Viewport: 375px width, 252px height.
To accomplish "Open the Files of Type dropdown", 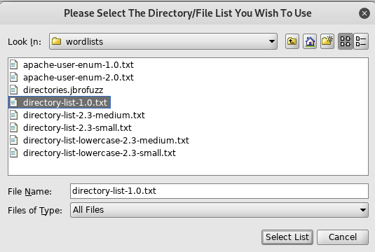I will [219, 210].
